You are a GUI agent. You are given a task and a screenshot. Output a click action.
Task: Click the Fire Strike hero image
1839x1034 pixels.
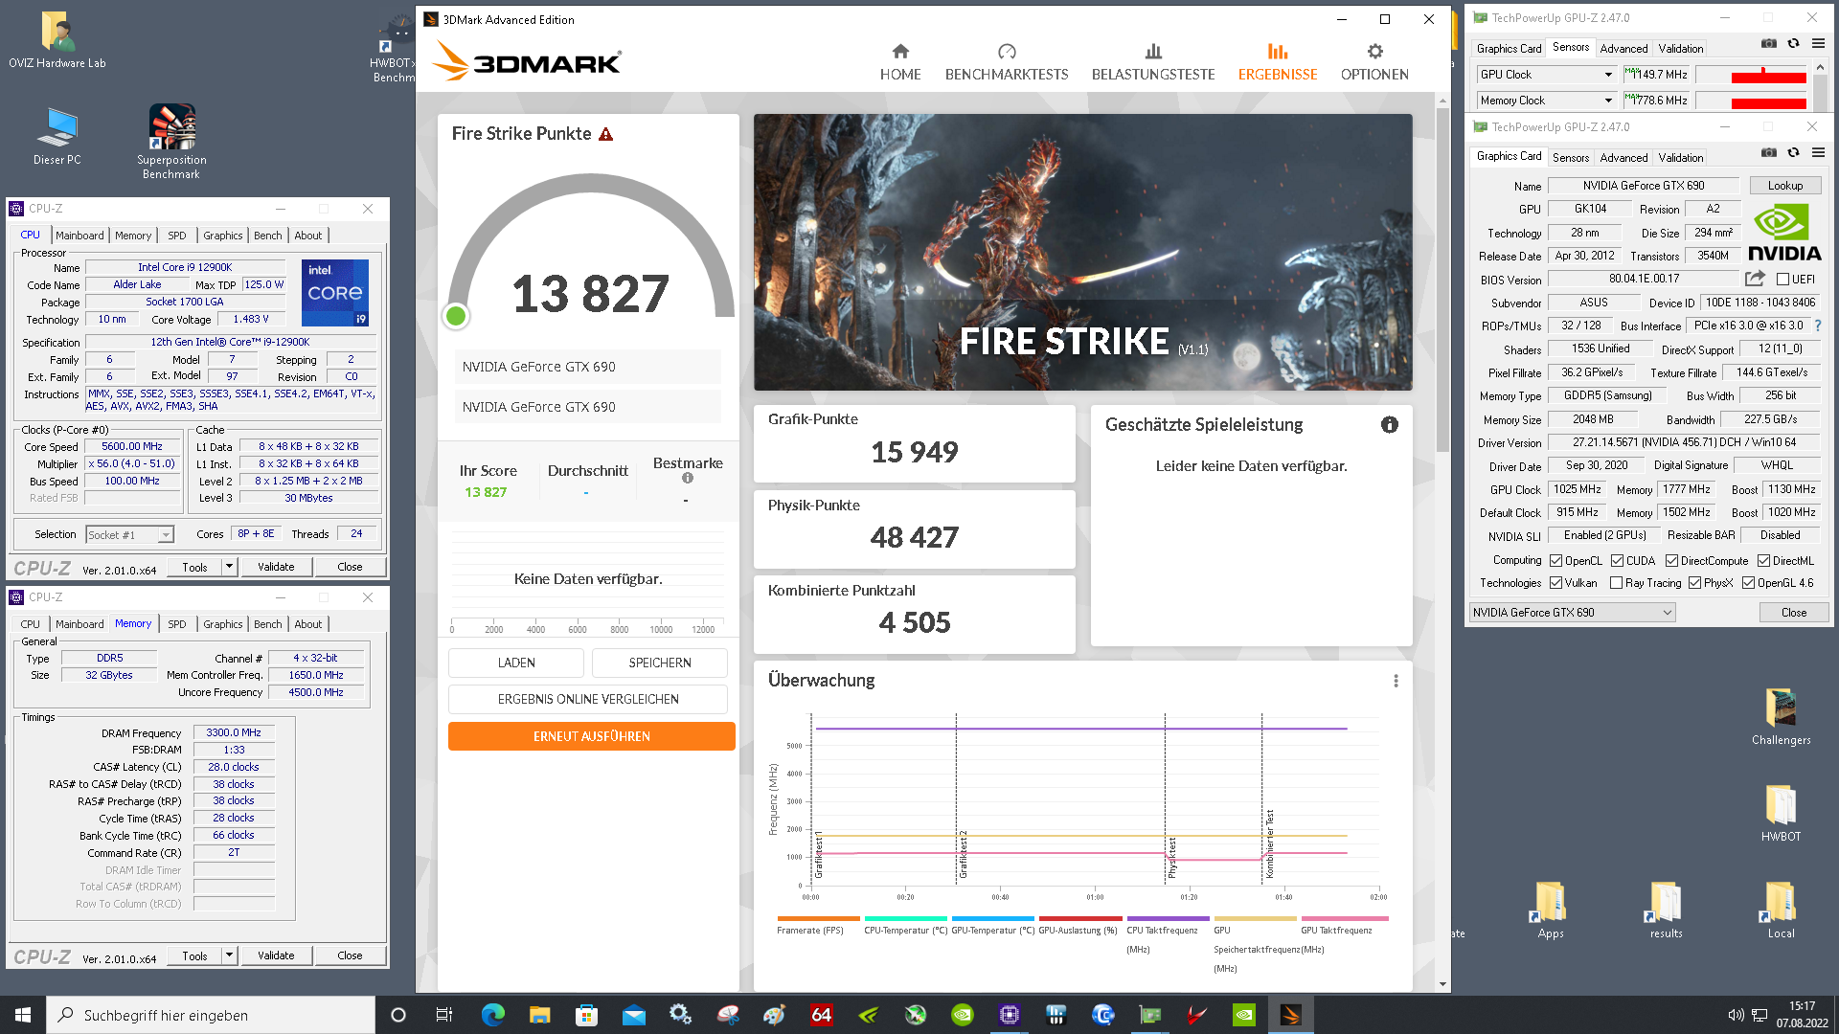pos(1083,252)
